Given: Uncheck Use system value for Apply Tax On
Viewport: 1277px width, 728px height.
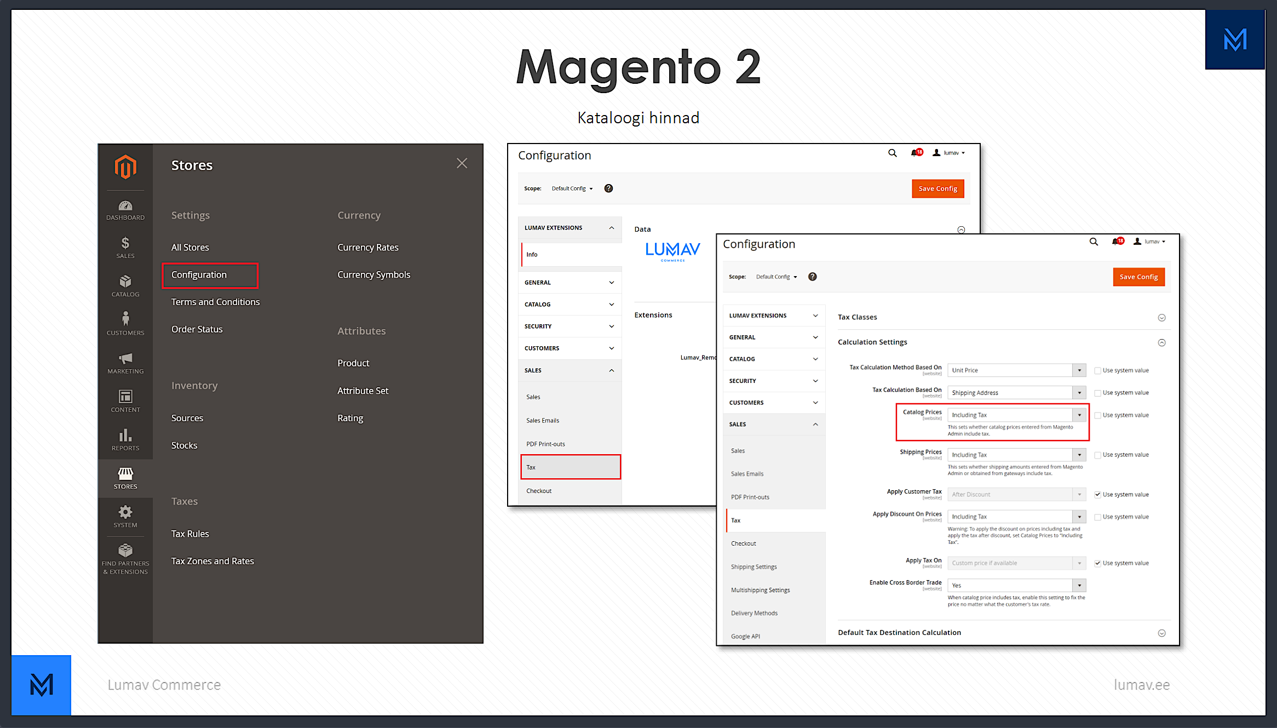Looking at the screenshot, I should pos(1097,564).
